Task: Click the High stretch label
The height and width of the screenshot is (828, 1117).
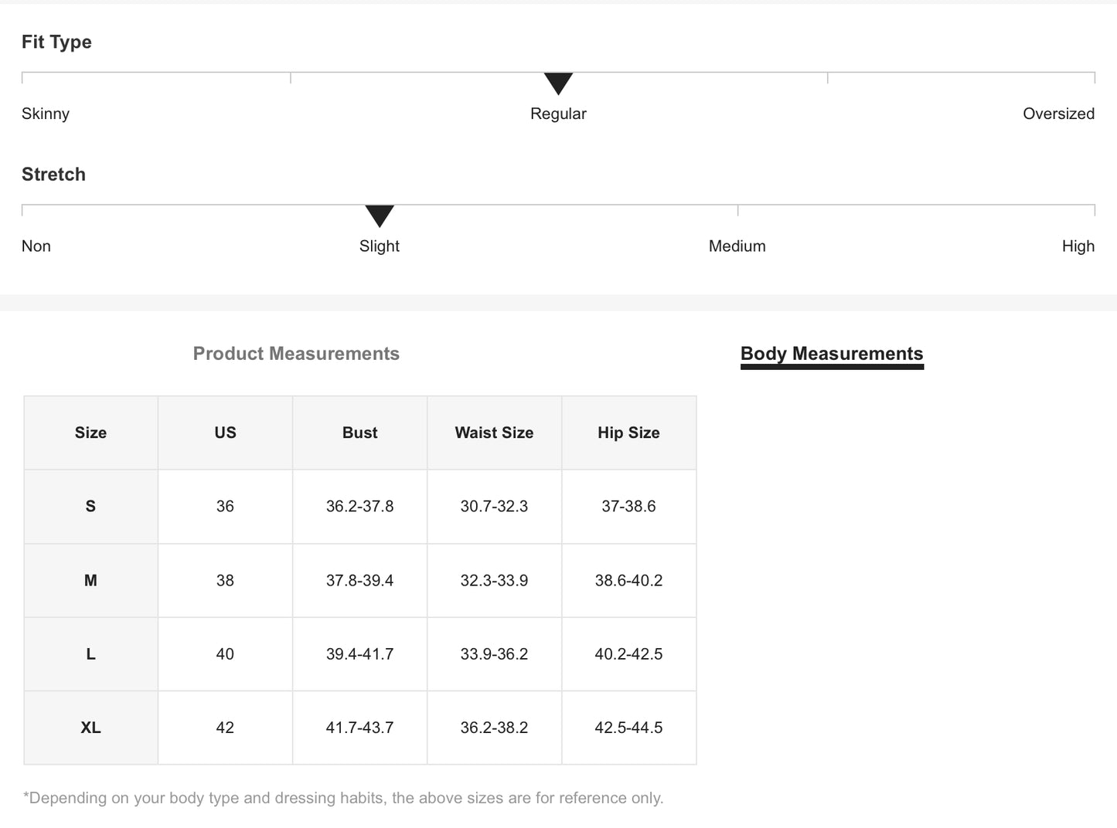Action: [x=1078, y=246]
